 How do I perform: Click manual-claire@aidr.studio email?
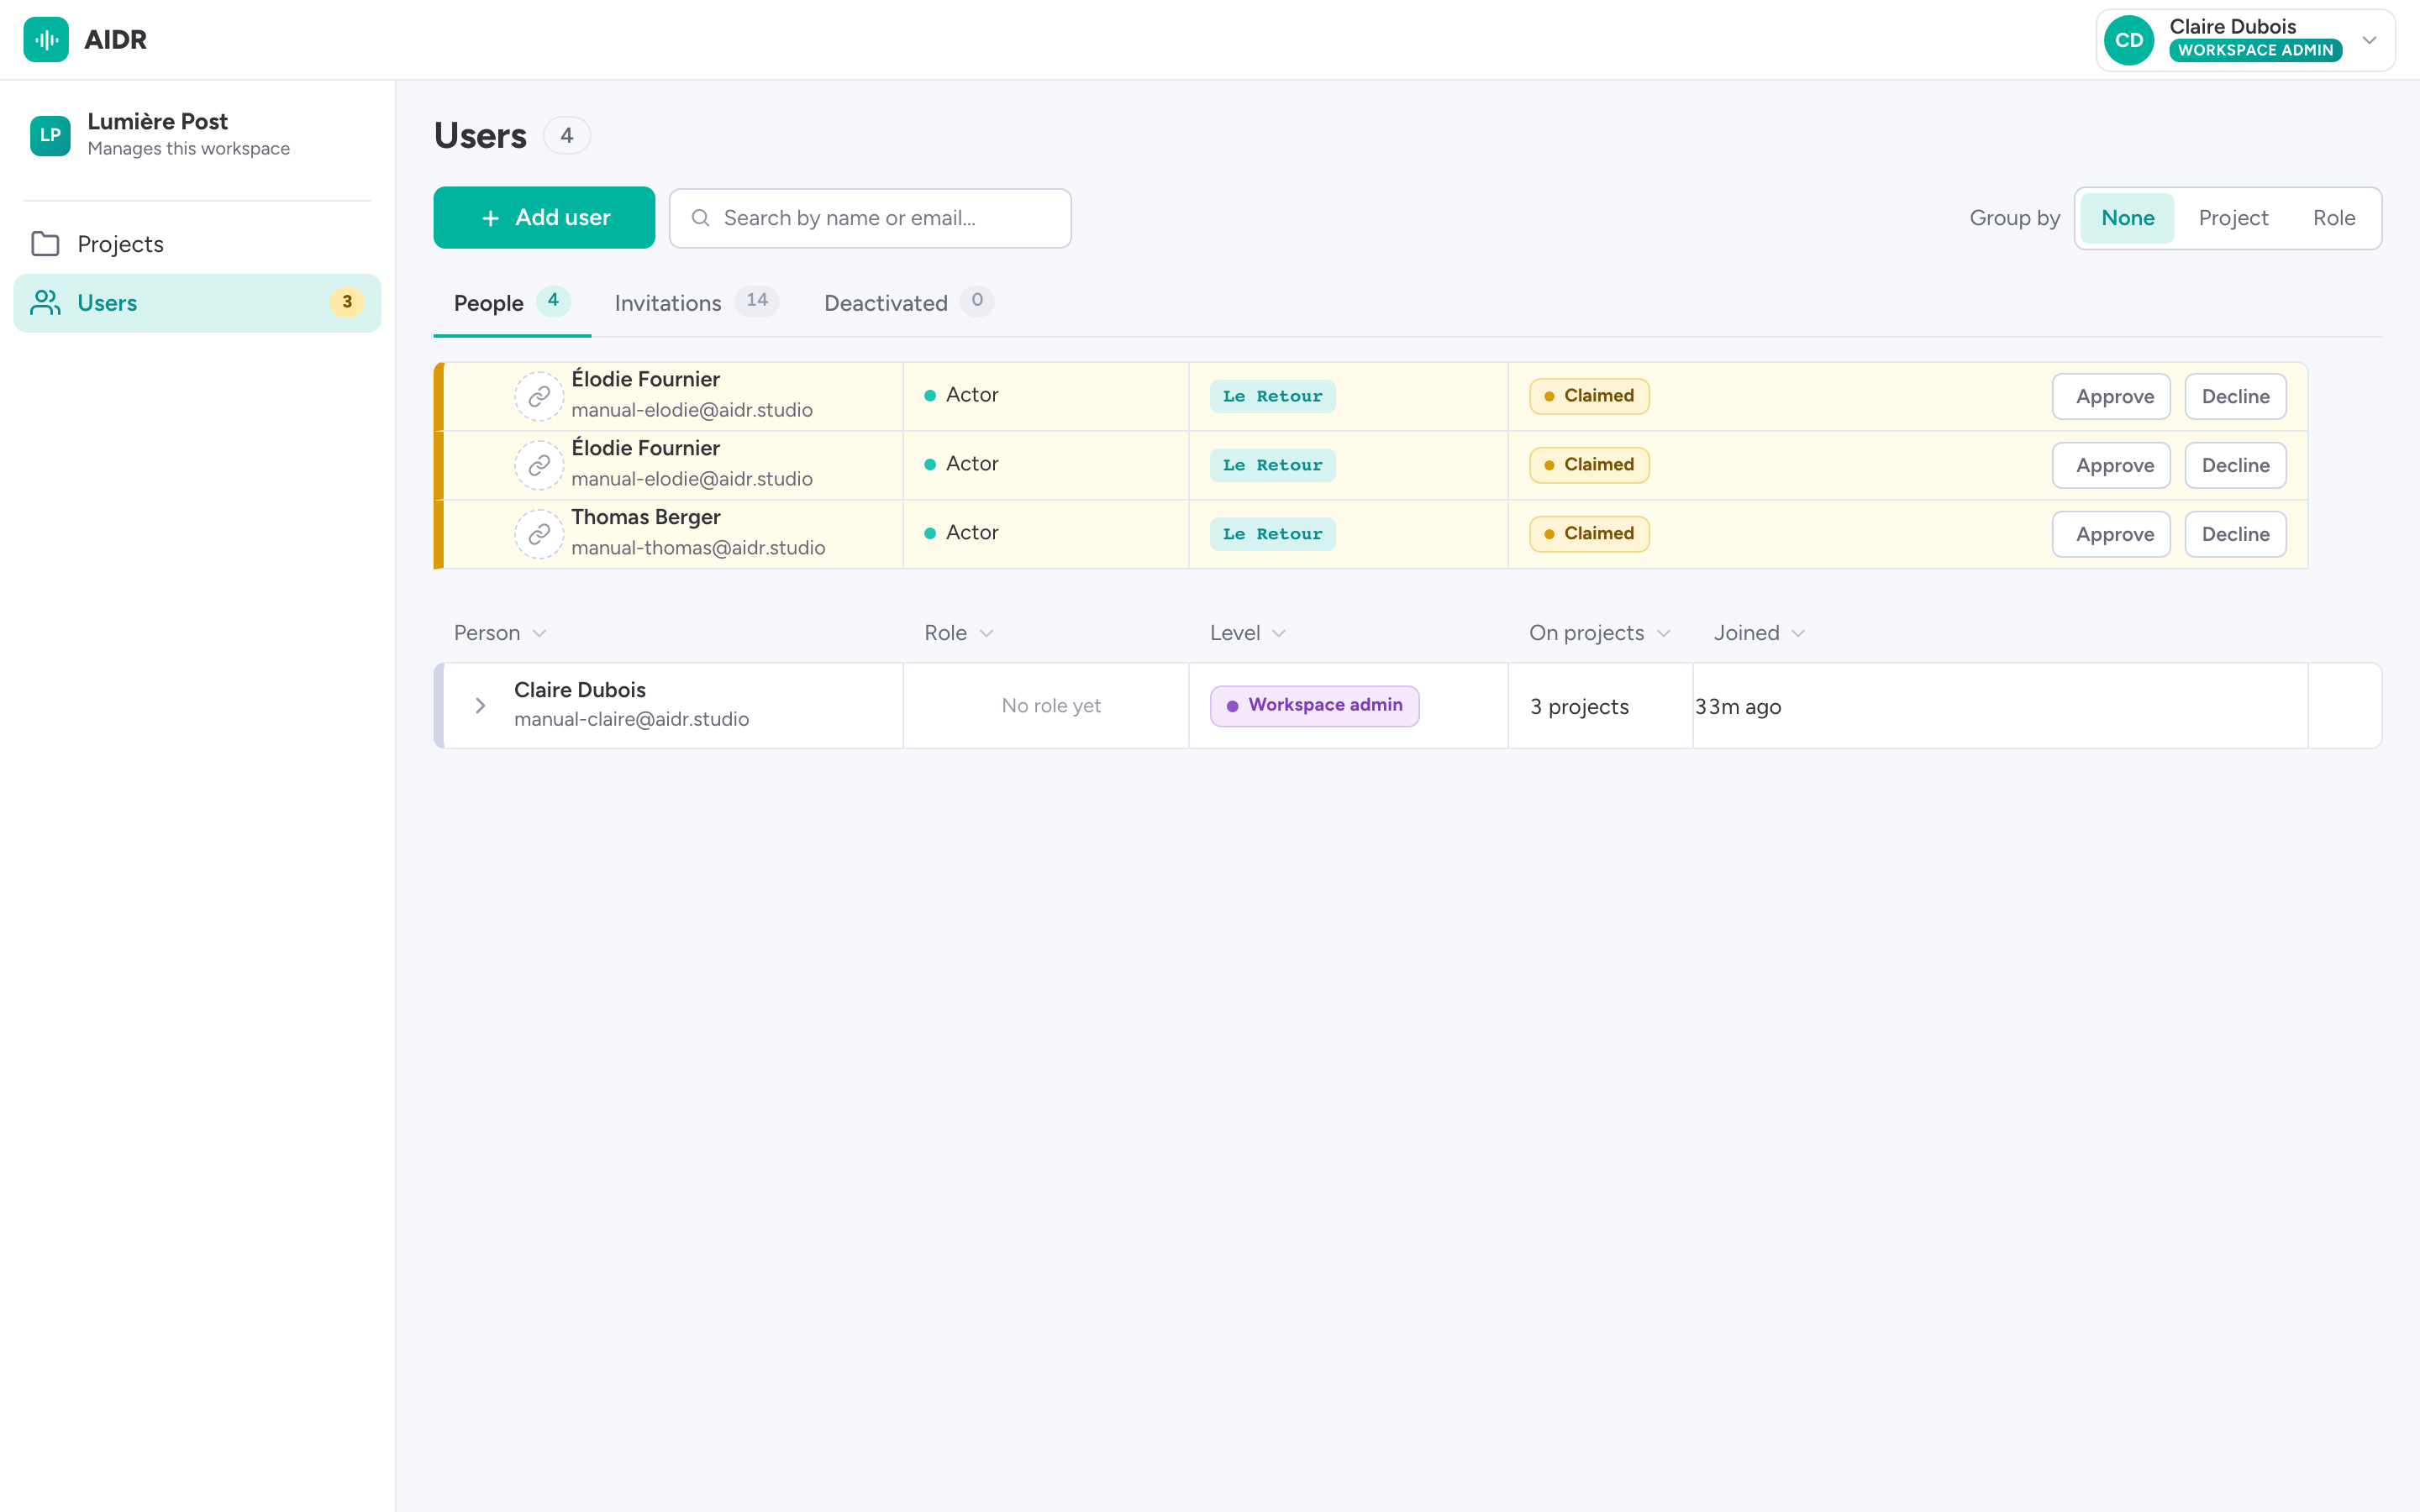click(631, 719)
